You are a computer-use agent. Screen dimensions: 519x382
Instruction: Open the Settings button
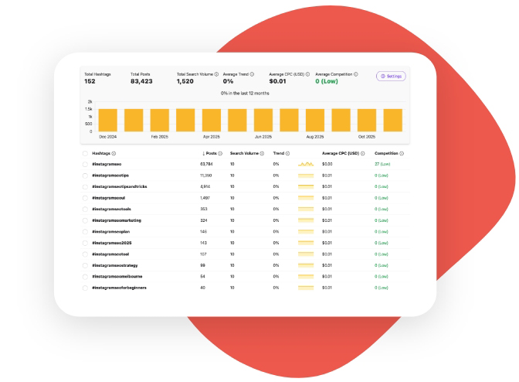point(391,77)
